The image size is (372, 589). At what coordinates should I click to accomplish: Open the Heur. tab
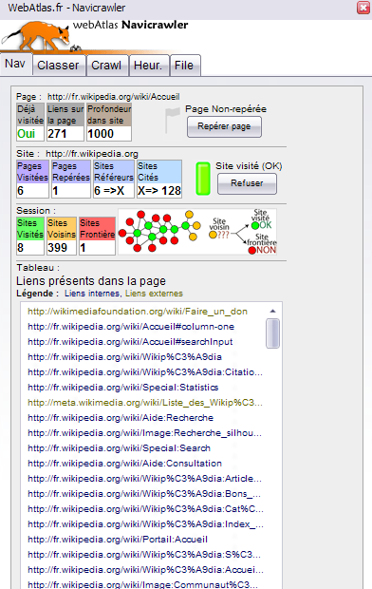[x=148, y=66]
